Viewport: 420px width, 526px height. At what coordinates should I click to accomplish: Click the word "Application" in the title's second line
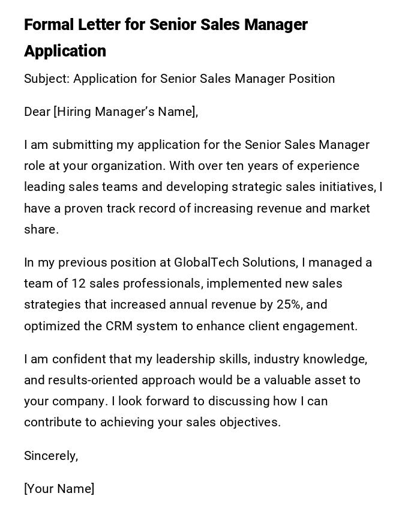point(65,51)
